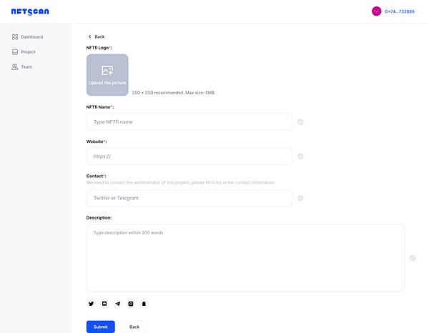
Task: Click the checkmark beside Website field
Action: pyautogui.click(x=300, y=156)
